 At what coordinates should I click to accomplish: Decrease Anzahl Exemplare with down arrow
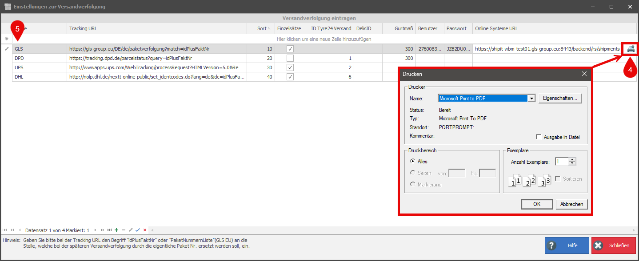(572, 164)
